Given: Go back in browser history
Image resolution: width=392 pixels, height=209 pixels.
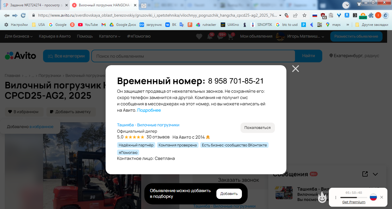Looking at the screenshot, I should pos(7,16).
